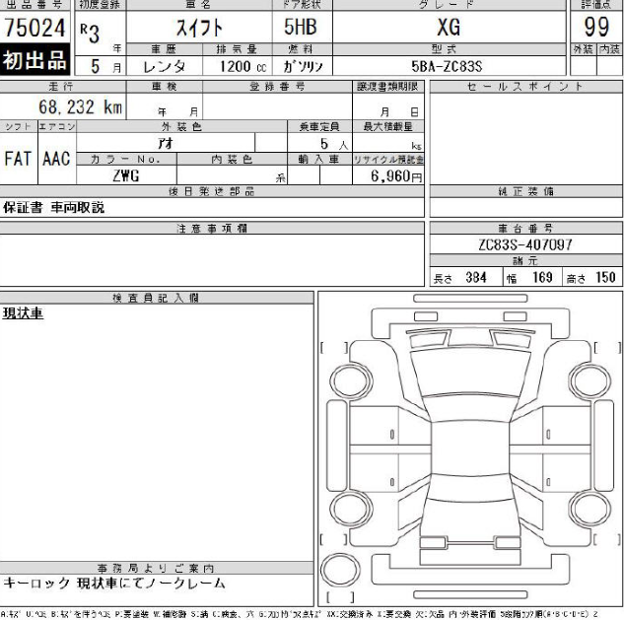This screenshot has height=620, width=624.
Task: Click the evaluation score 99
Action: click(595, 27)
